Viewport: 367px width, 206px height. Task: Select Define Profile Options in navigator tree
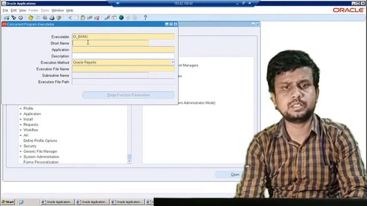tap(40, 141)
